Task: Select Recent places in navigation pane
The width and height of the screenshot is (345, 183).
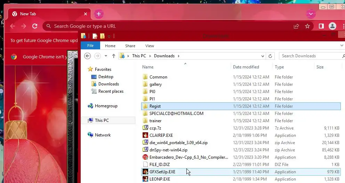Action: (111, 91)
